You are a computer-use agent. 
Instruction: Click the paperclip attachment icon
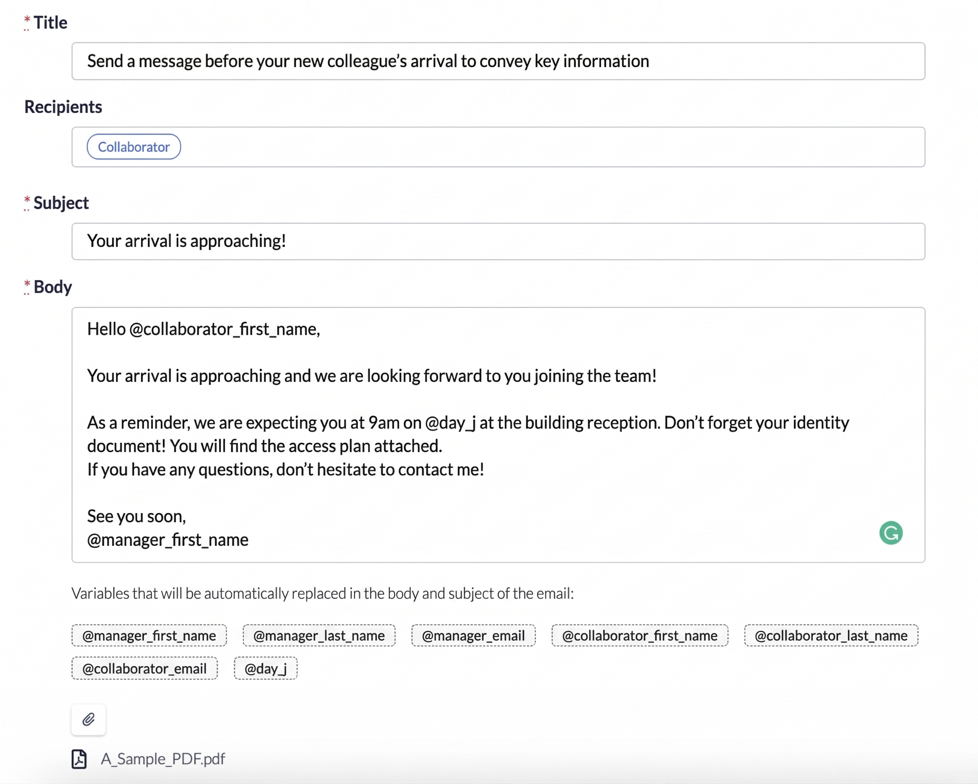tap(88, 719)
